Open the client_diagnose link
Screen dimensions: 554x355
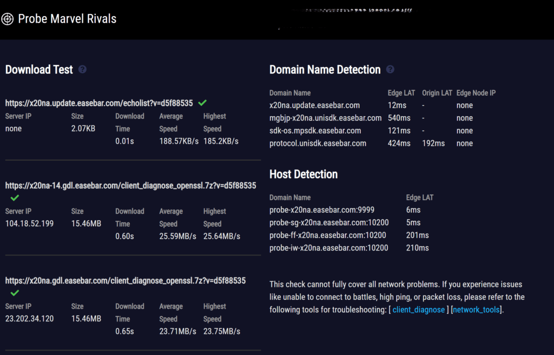pyautogui.click(x=418, y=310)
